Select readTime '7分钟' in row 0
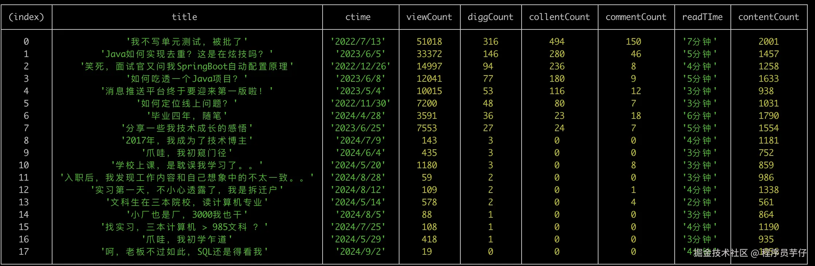This screenshot has height=266, width=815. click(700, 42)
